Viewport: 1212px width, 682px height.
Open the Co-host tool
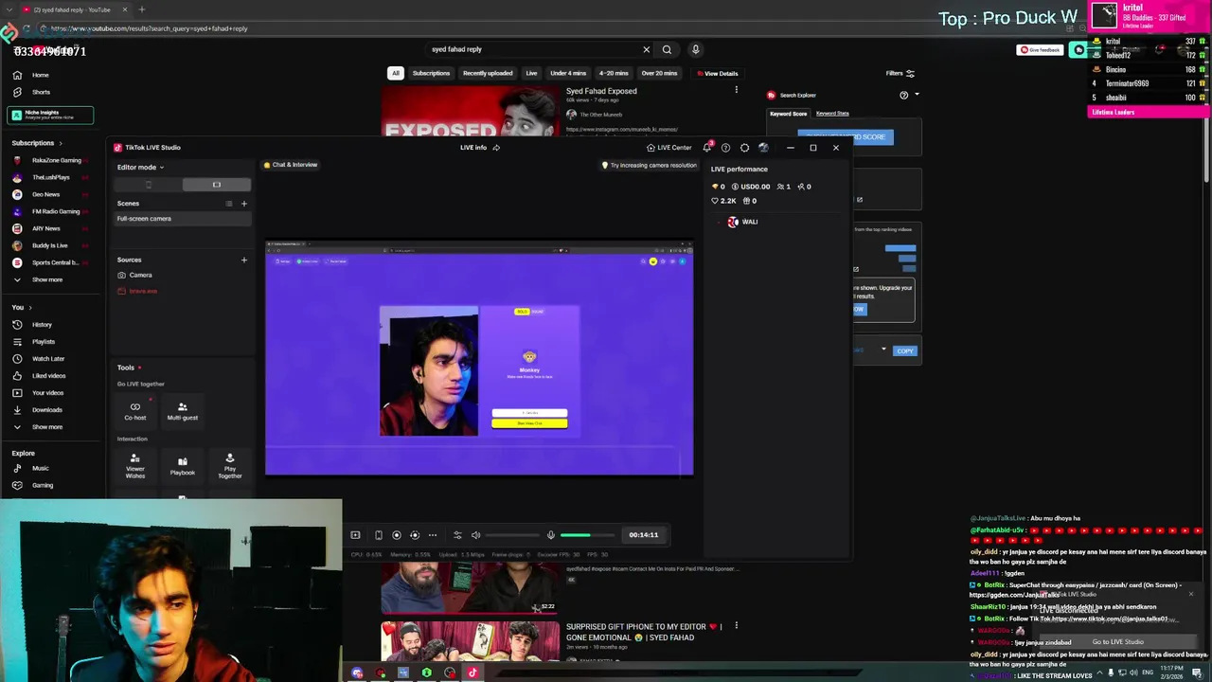(135, 411)
